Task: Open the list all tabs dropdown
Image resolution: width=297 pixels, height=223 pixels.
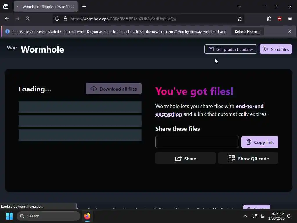Action: coord(239,6)
